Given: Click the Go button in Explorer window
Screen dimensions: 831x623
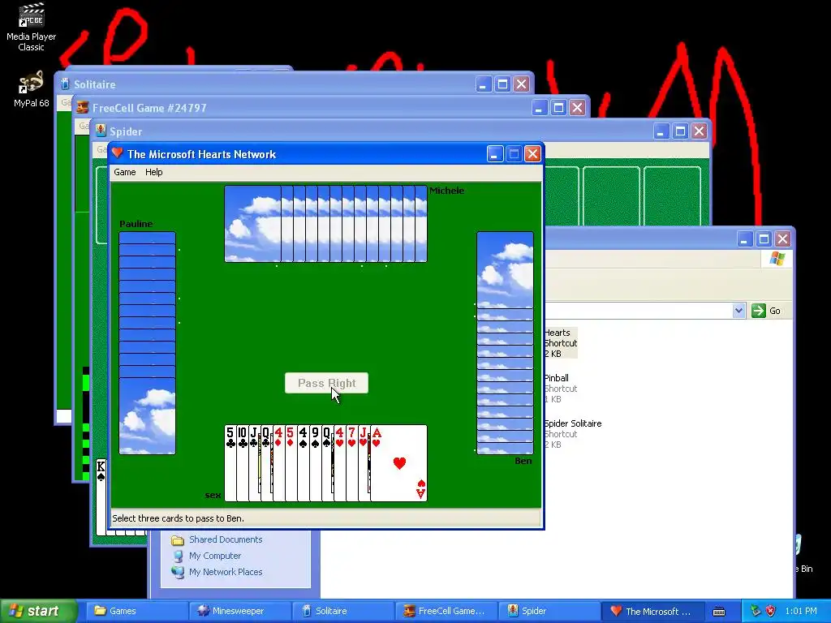Looking at the screenshot, I should coord(766,311).
